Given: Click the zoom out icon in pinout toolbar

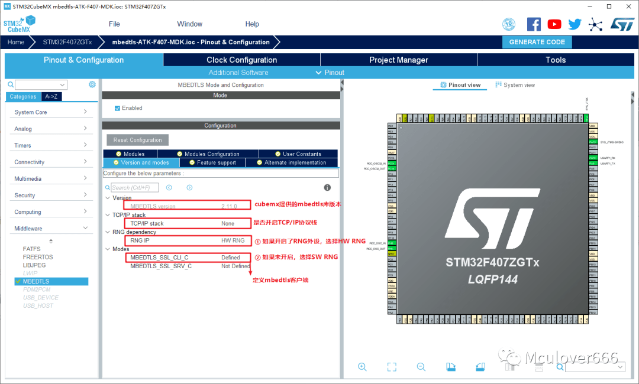Looking at the screenshot, I should [421, 366].
